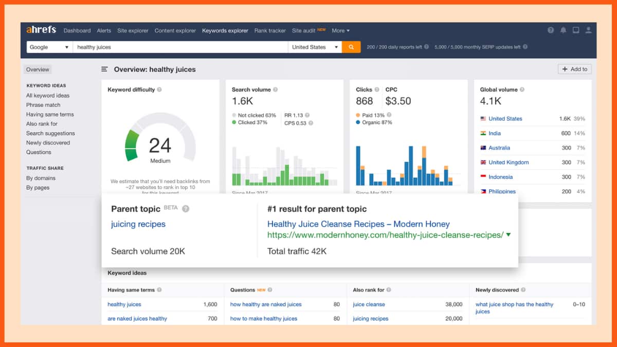
Task: Open notifications bell icon
Action: [563, 30]
